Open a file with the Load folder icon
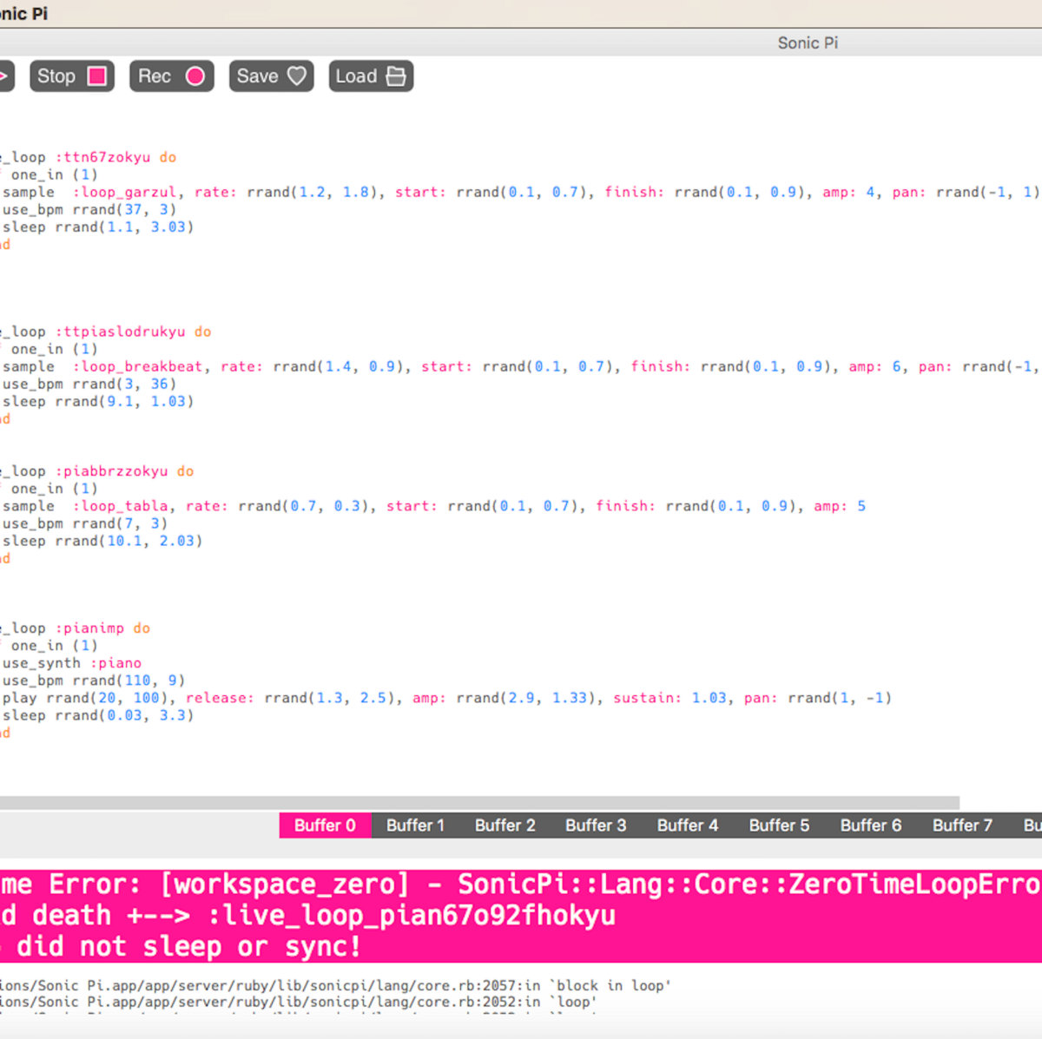 396,76
